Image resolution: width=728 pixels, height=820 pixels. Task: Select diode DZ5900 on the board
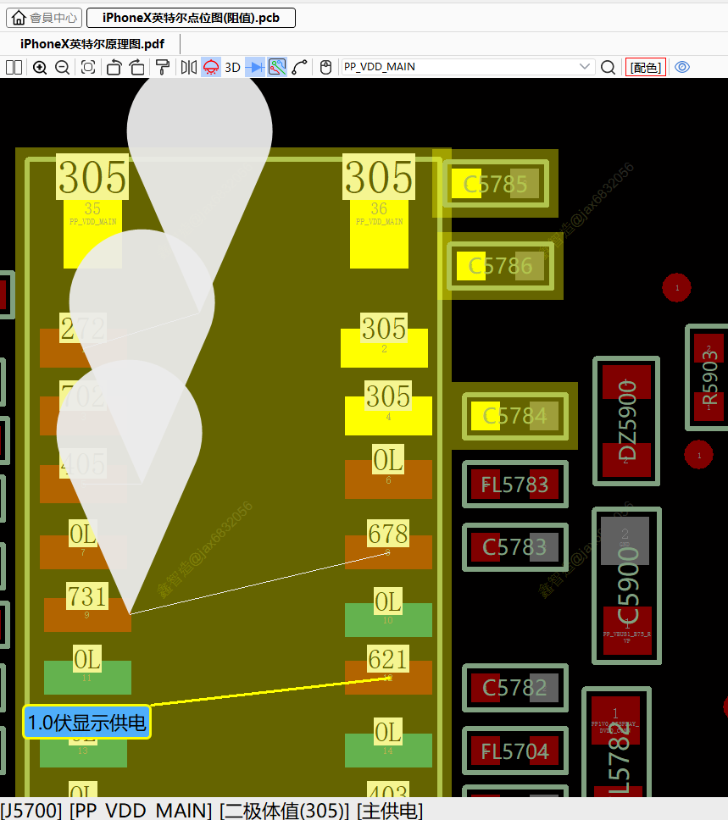(x=626, y=421)
